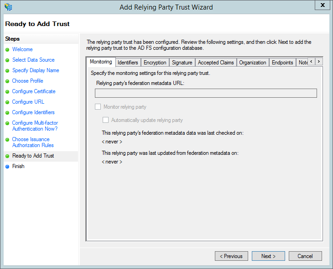Toggle Automatically update relying party checkbox
Image resolution: width=333 pixels, height=269 pixels.
tap(105, 120)
